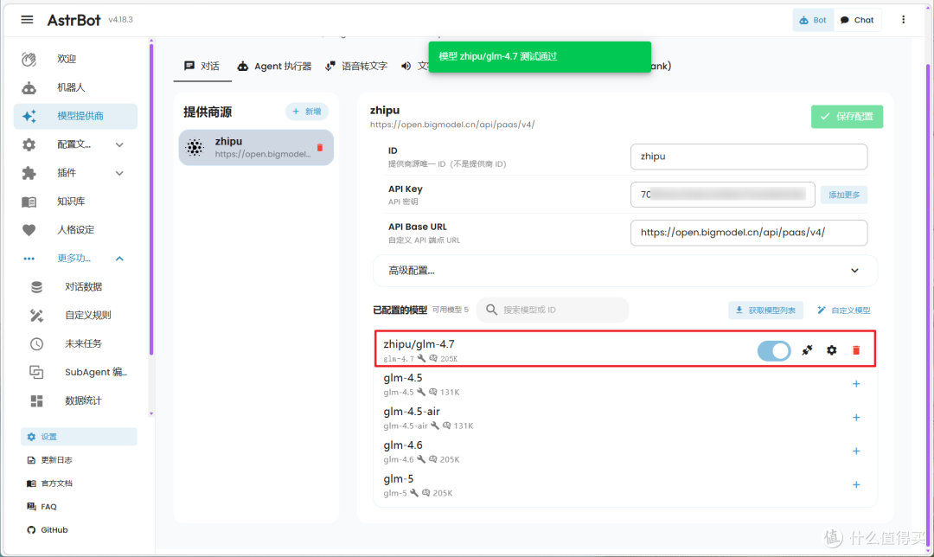Select 模型提供商 in sidebar
Screen dimensions: 934x557
(x=75, y=116)
